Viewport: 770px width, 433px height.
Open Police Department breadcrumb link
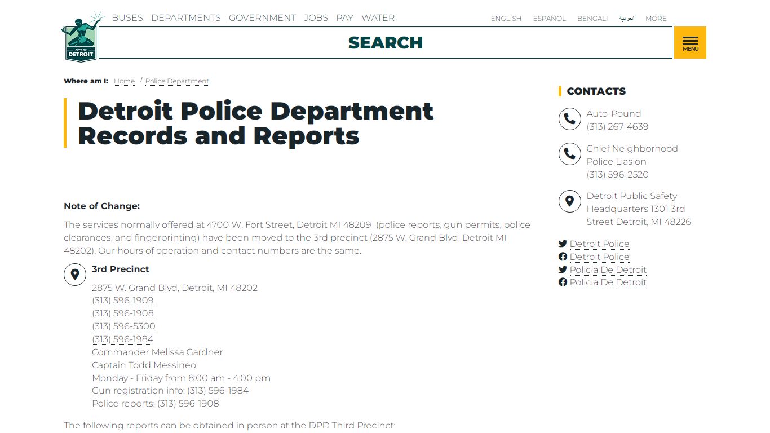177,81
